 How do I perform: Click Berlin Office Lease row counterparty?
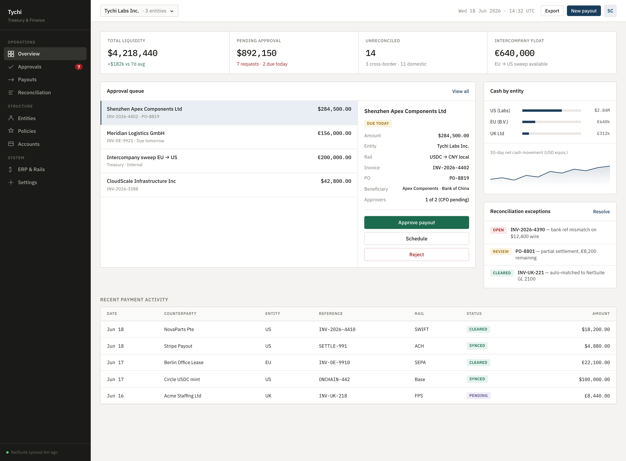tap(184, 363)
